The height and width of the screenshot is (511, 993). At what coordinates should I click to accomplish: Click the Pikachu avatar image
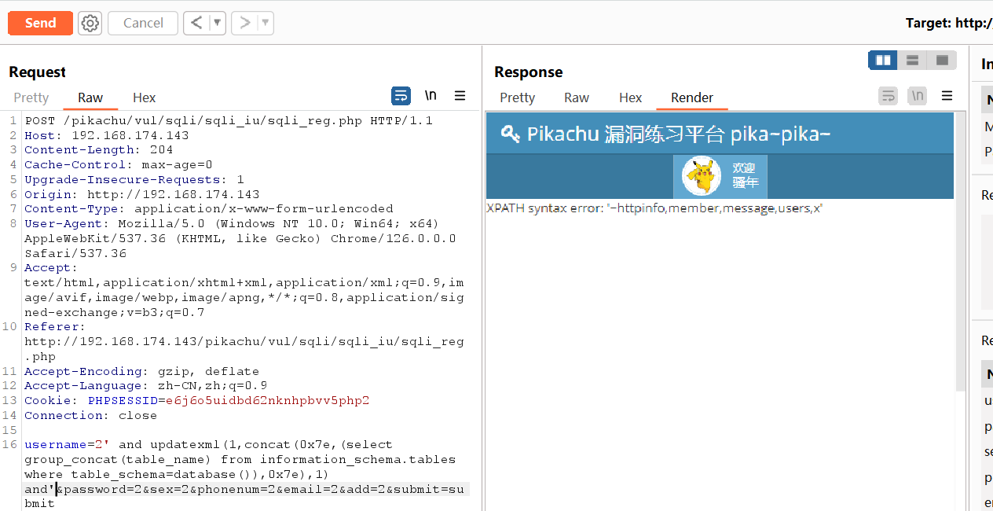point(701,176)
